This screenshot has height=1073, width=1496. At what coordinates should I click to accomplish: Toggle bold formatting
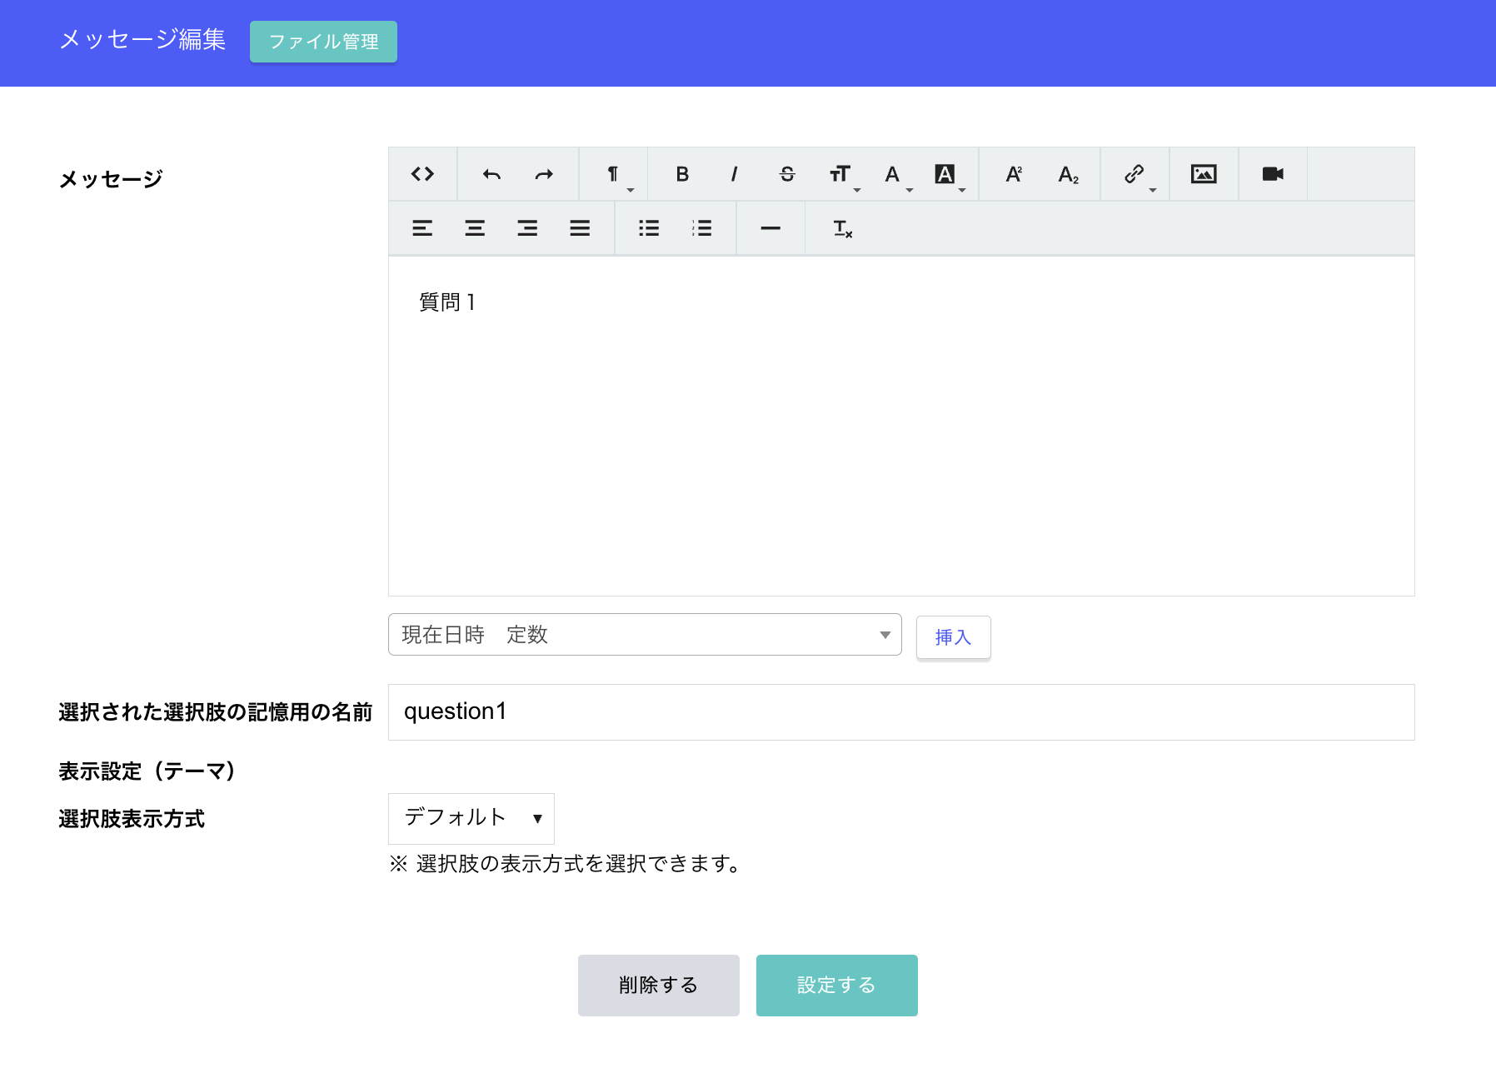tap(682, 174)
